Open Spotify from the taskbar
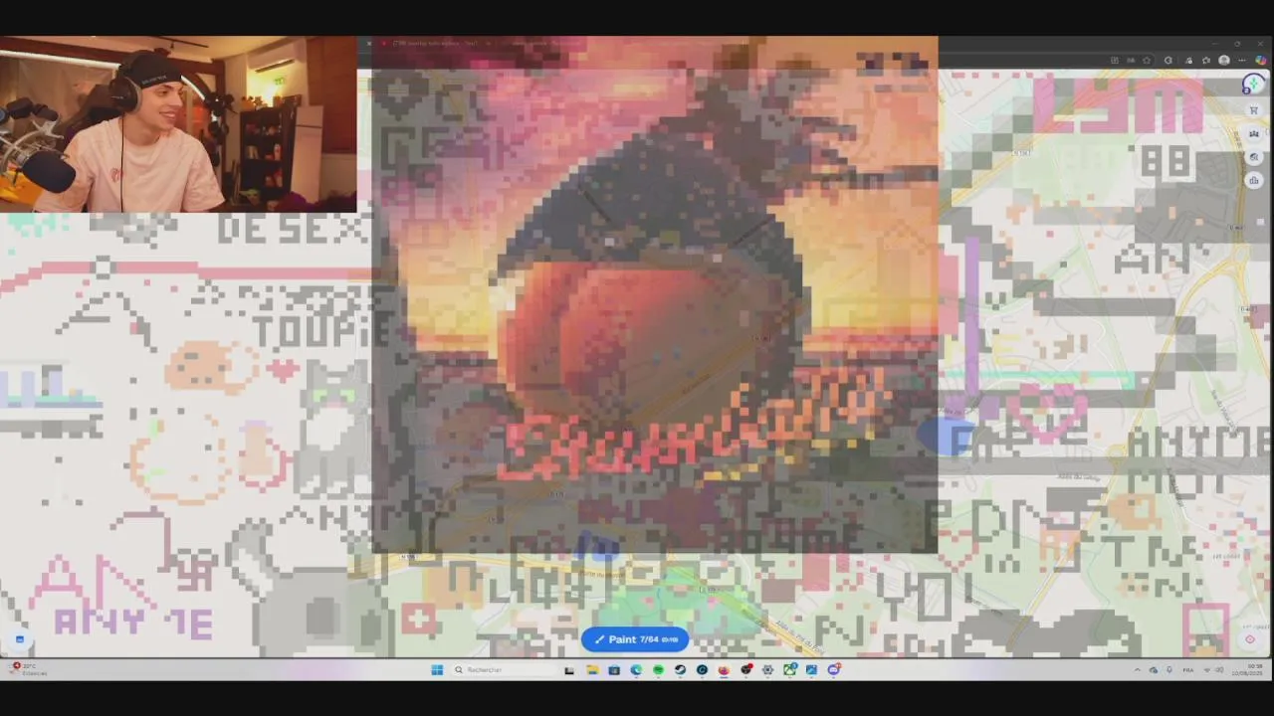The image size is (1274, 716). click(x=659, y=670)
